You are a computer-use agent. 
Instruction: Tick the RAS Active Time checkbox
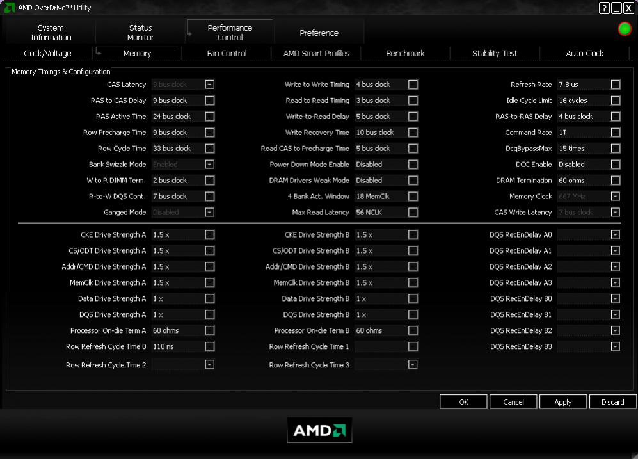point(209,117)
